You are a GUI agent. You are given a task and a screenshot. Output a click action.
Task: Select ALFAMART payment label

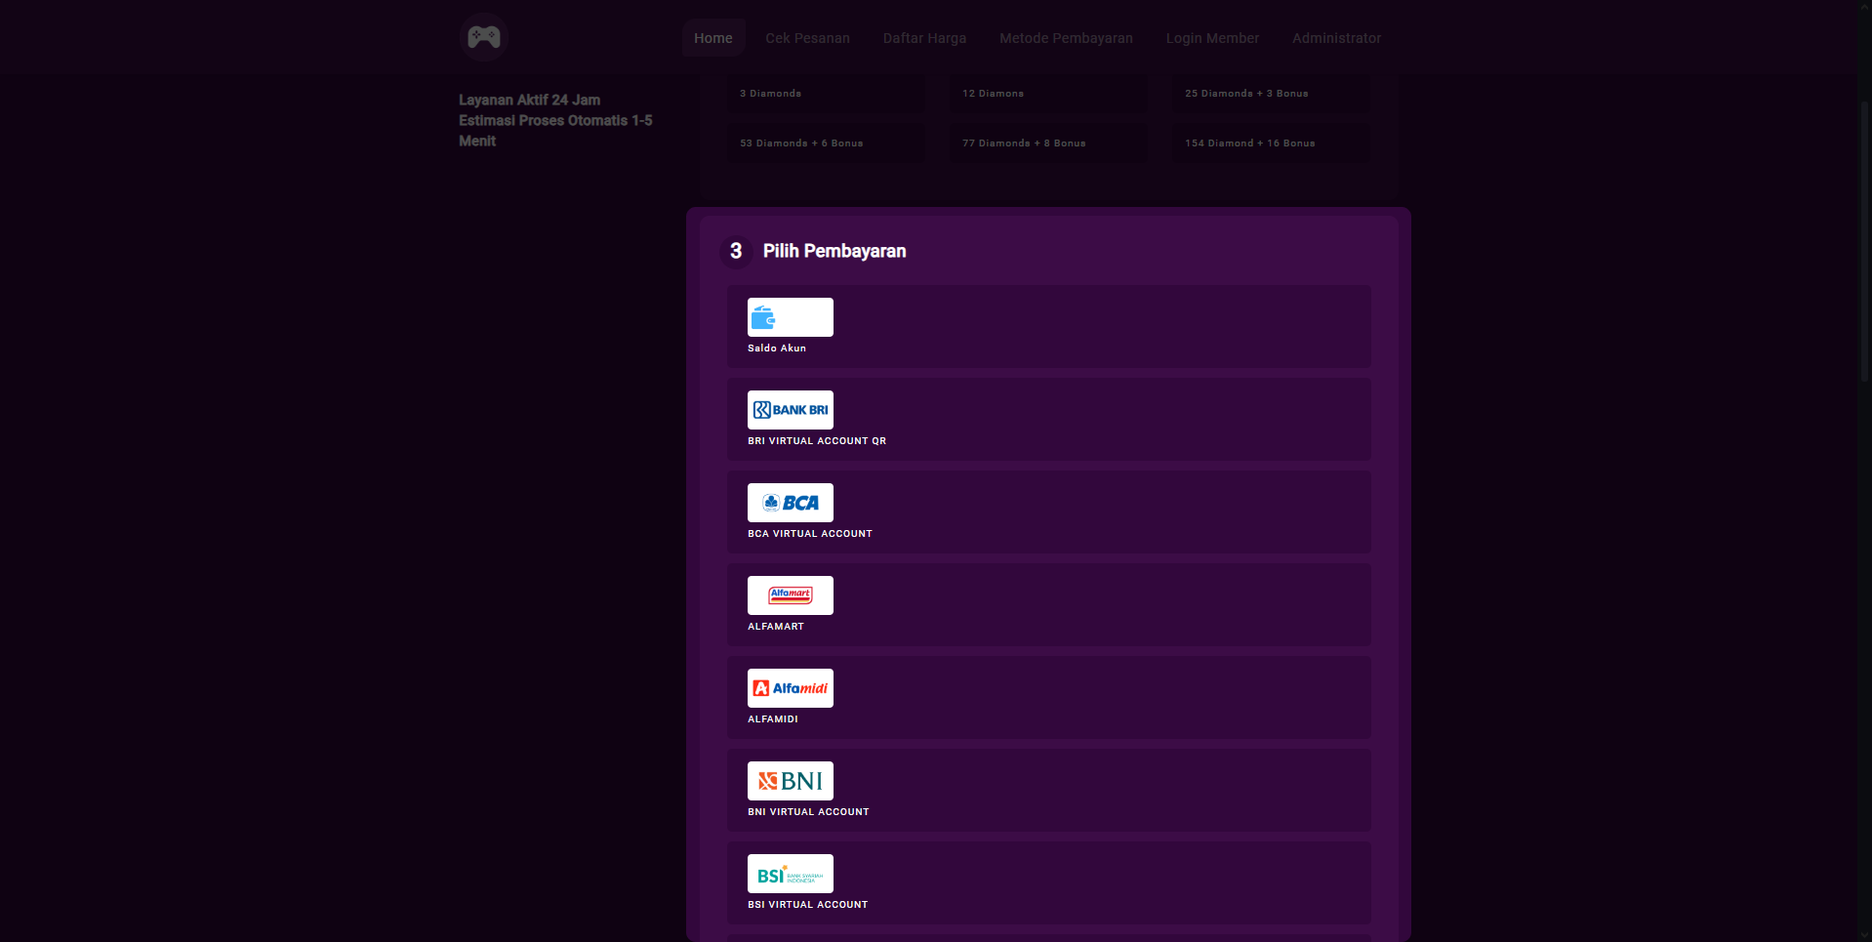point(776,627)
